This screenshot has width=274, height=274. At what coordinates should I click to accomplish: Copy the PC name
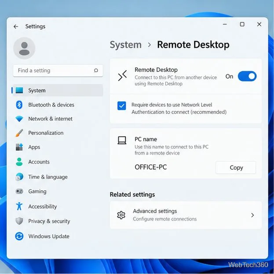[236, 167]
